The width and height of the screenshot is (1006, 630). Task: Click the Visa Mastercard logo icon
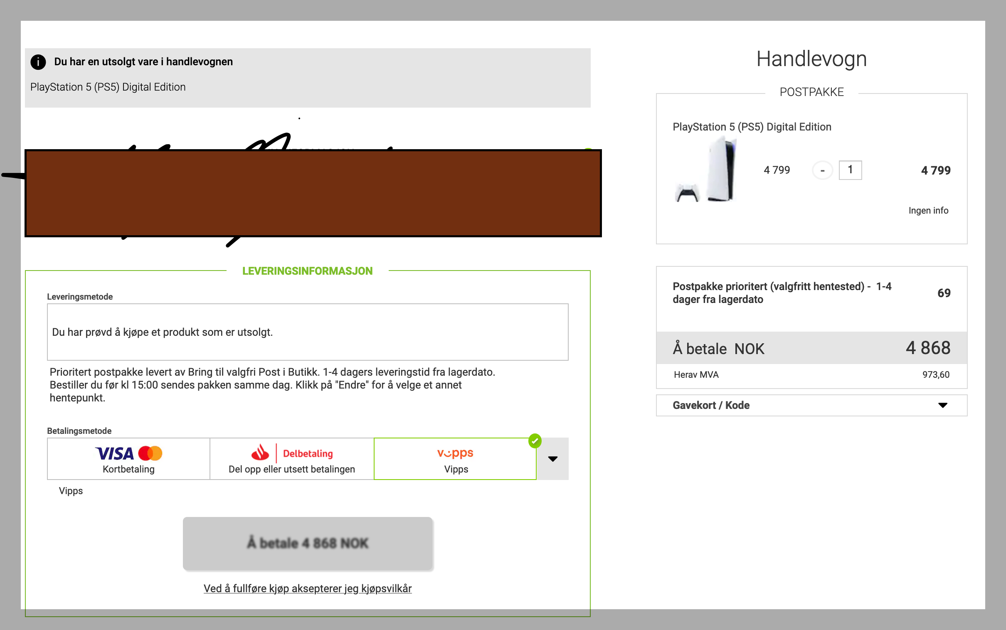coord(128,453)
